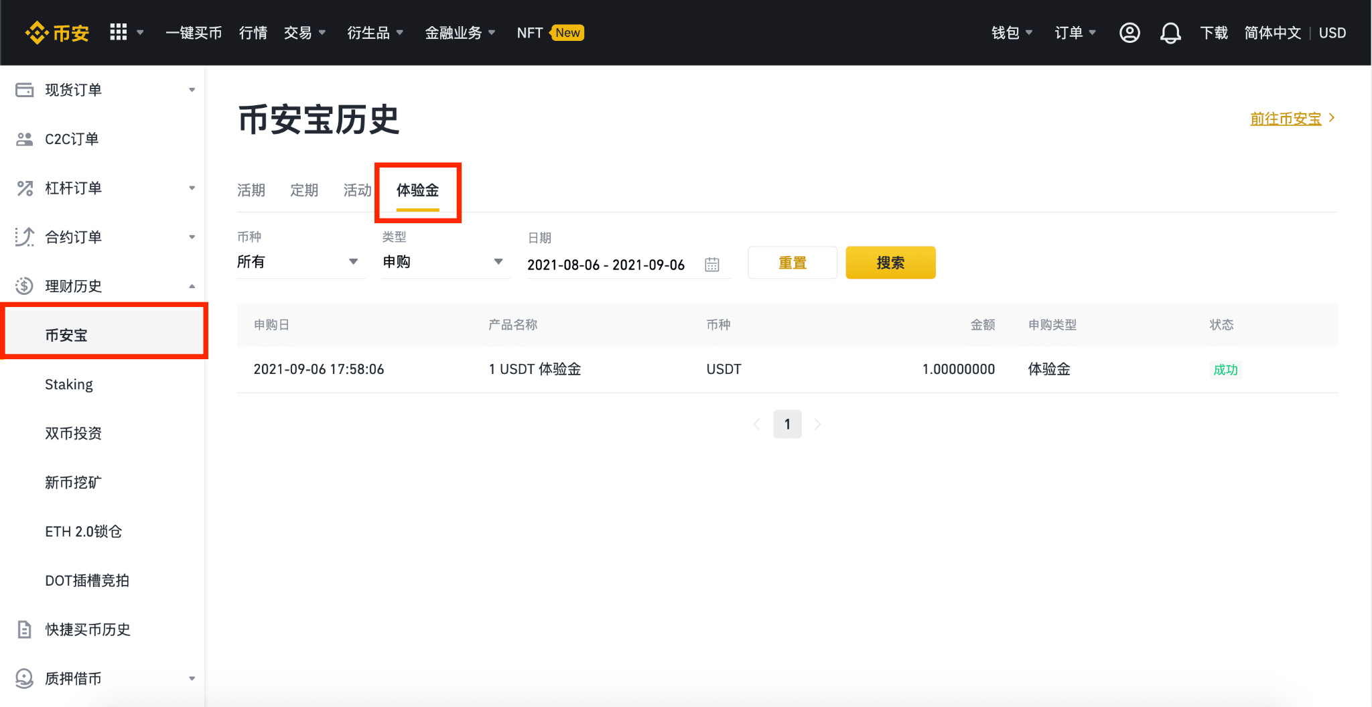The height and width of the screenshot is (707, 1372).
Task: Expand the 杠杆订单 sidebar section
Action: tap(192, 188)
